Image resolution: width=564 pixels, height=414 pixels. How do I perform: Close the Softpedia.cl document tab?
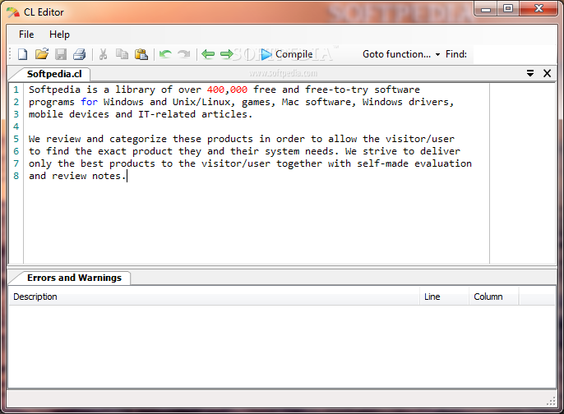547,73
